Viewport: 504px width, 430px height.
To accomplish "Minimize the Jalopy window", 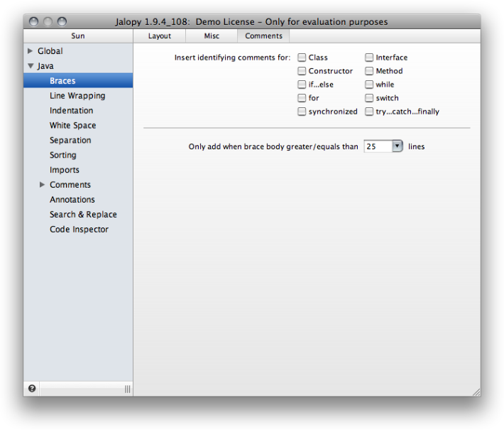I will tap(48, 21).
